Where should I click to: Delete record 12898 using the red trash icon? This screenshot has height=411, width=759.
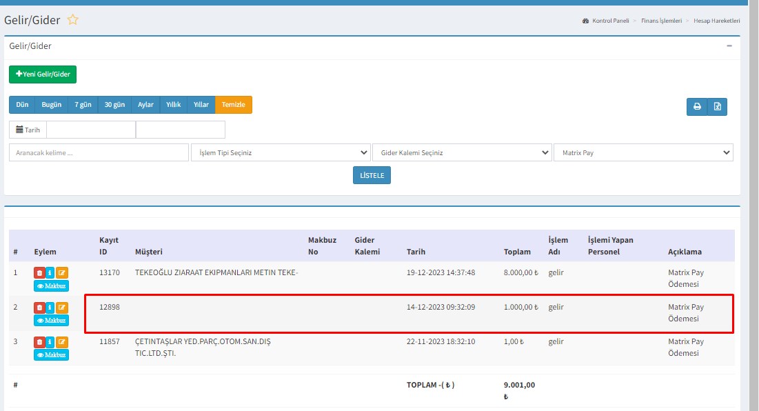[39, 308]
